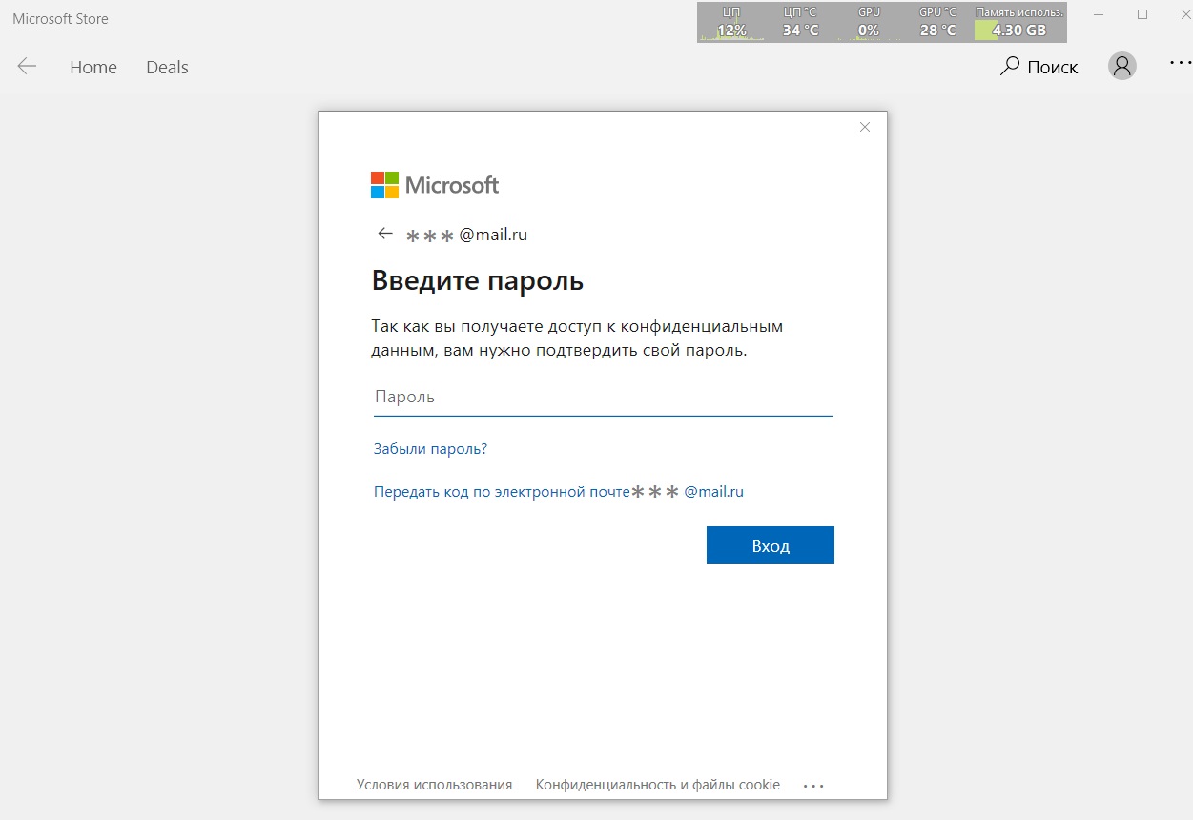Open Поиск search in the Store
This screenshot has width=1193, height=820.
point(1039,67)
